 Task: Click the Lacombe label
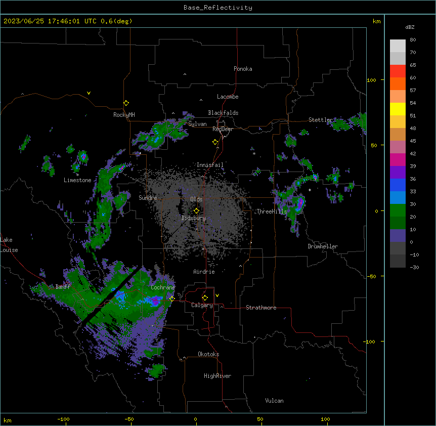click(x=228, y=97)
